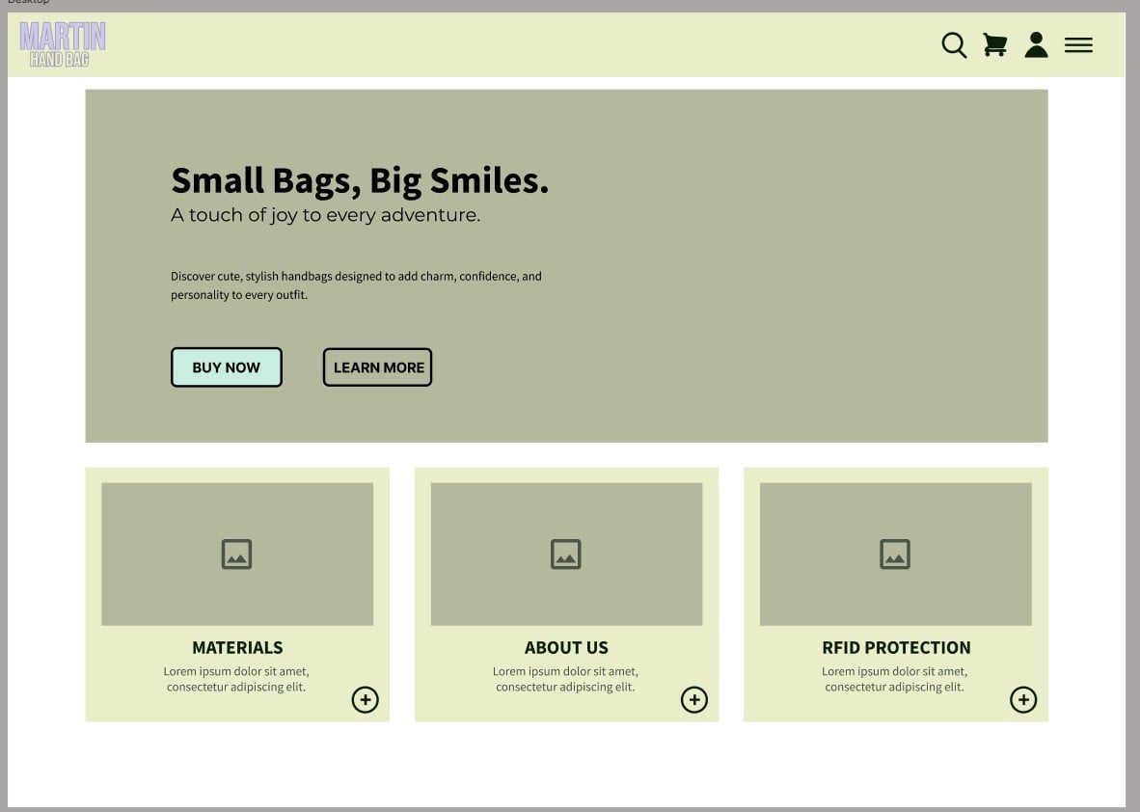The width and height of the screenshot is (1140, 812).
Task: Click the LEARN MORE button
Action: click(377, 367)
